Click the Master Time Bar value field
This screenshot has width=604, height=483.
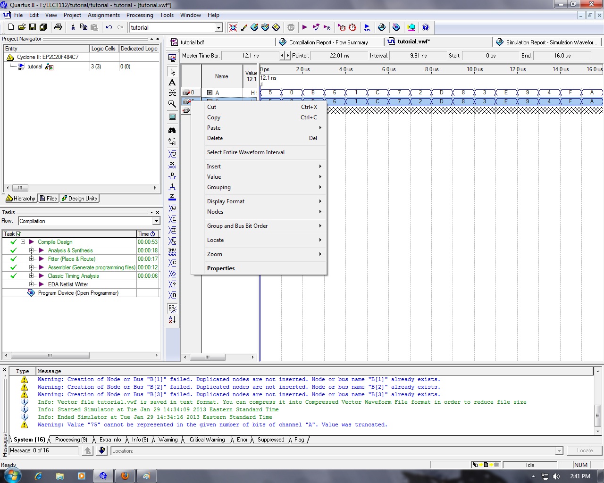[x=250, y=56]
